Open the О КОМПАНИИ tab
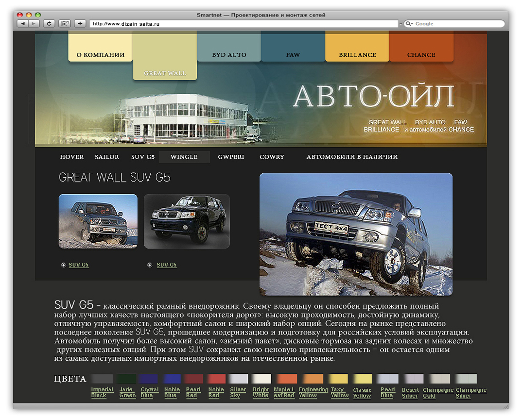The image size is (522, 418). tap(100, 46)
